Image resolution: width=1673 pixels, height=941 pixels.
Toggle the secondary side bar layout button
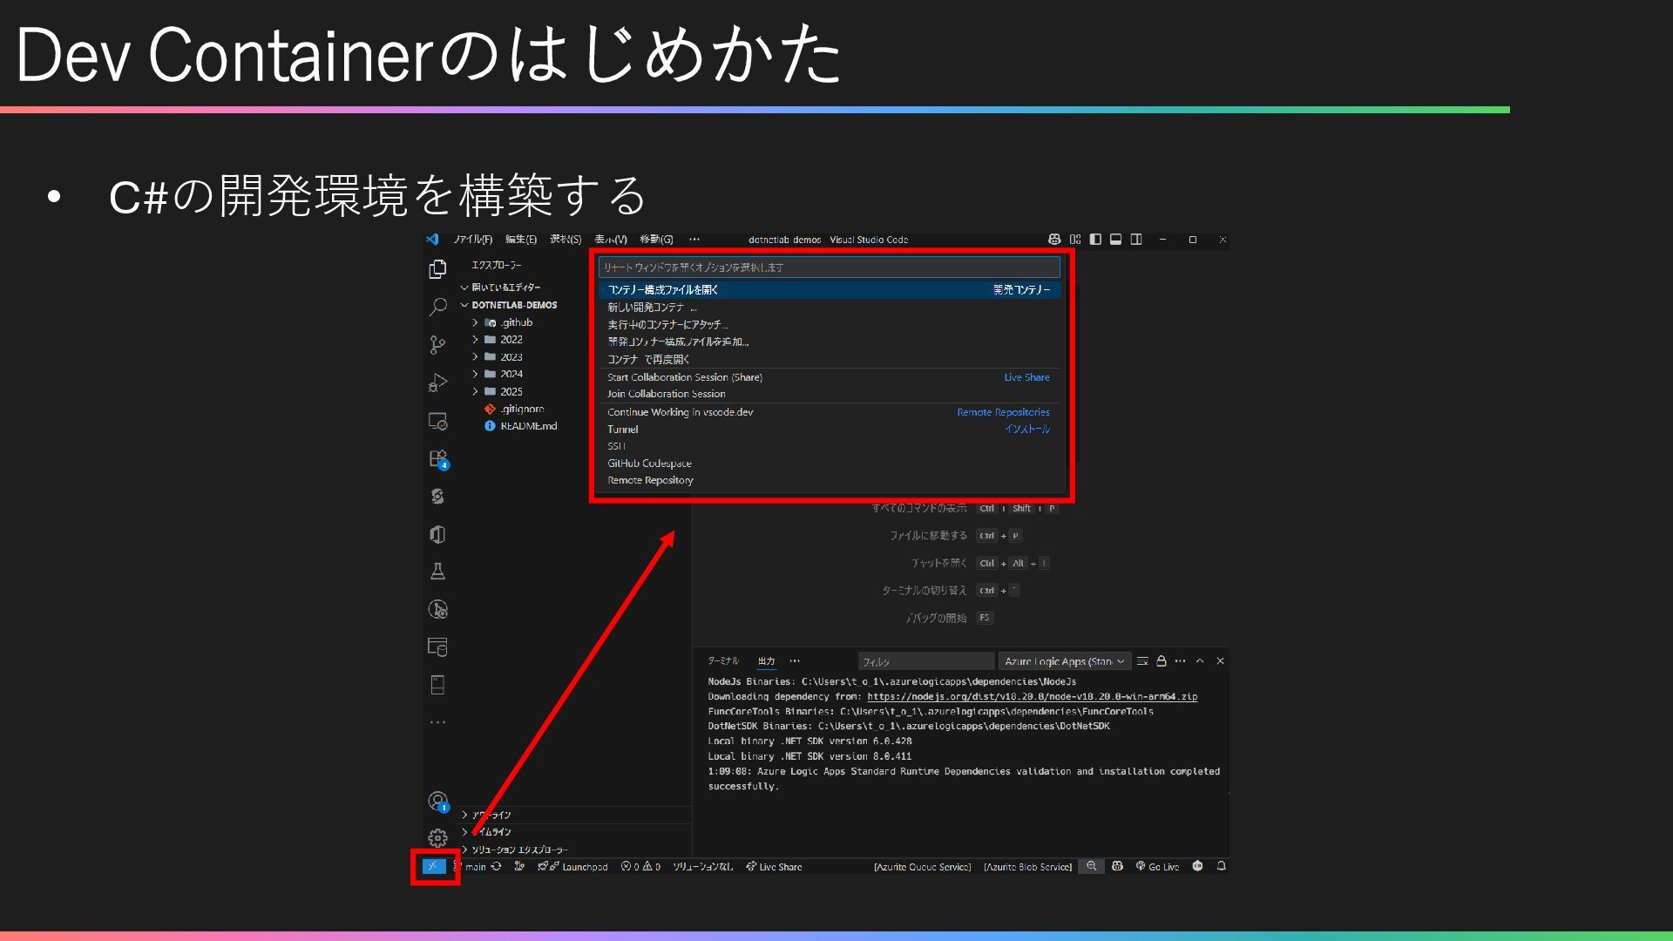(x=1136, y=240)
